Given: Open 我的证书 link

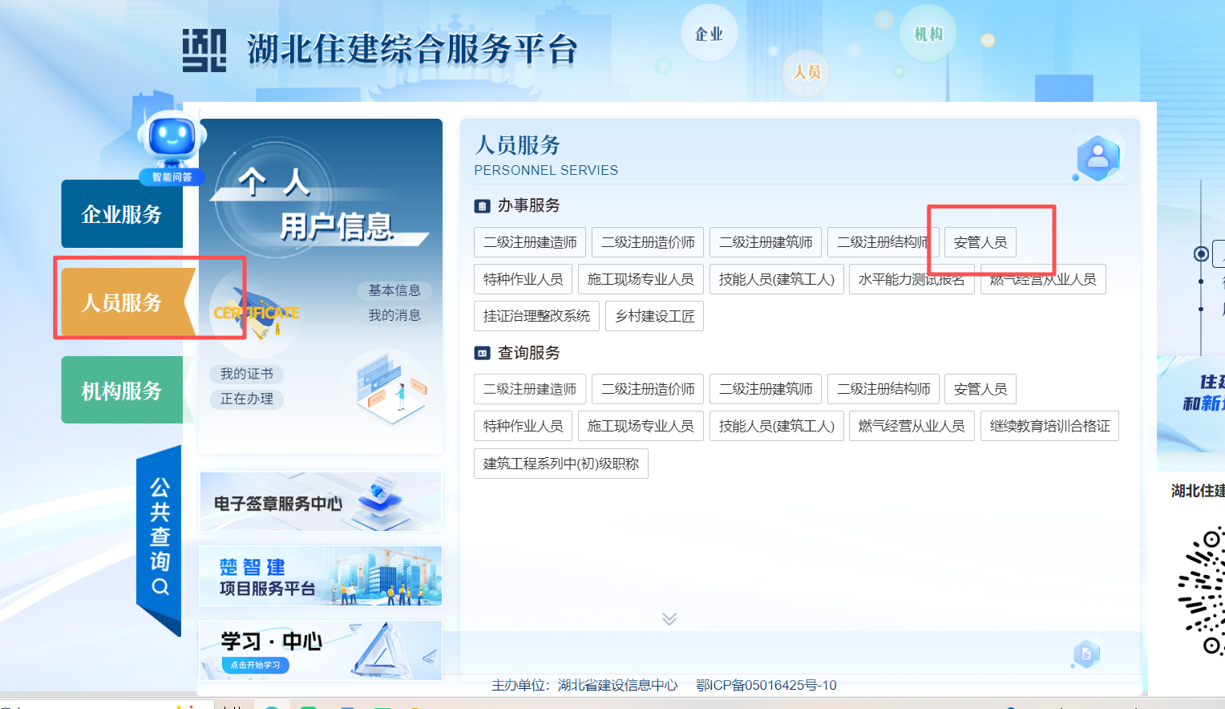Looking at the screenshot, I should (246, 374).
